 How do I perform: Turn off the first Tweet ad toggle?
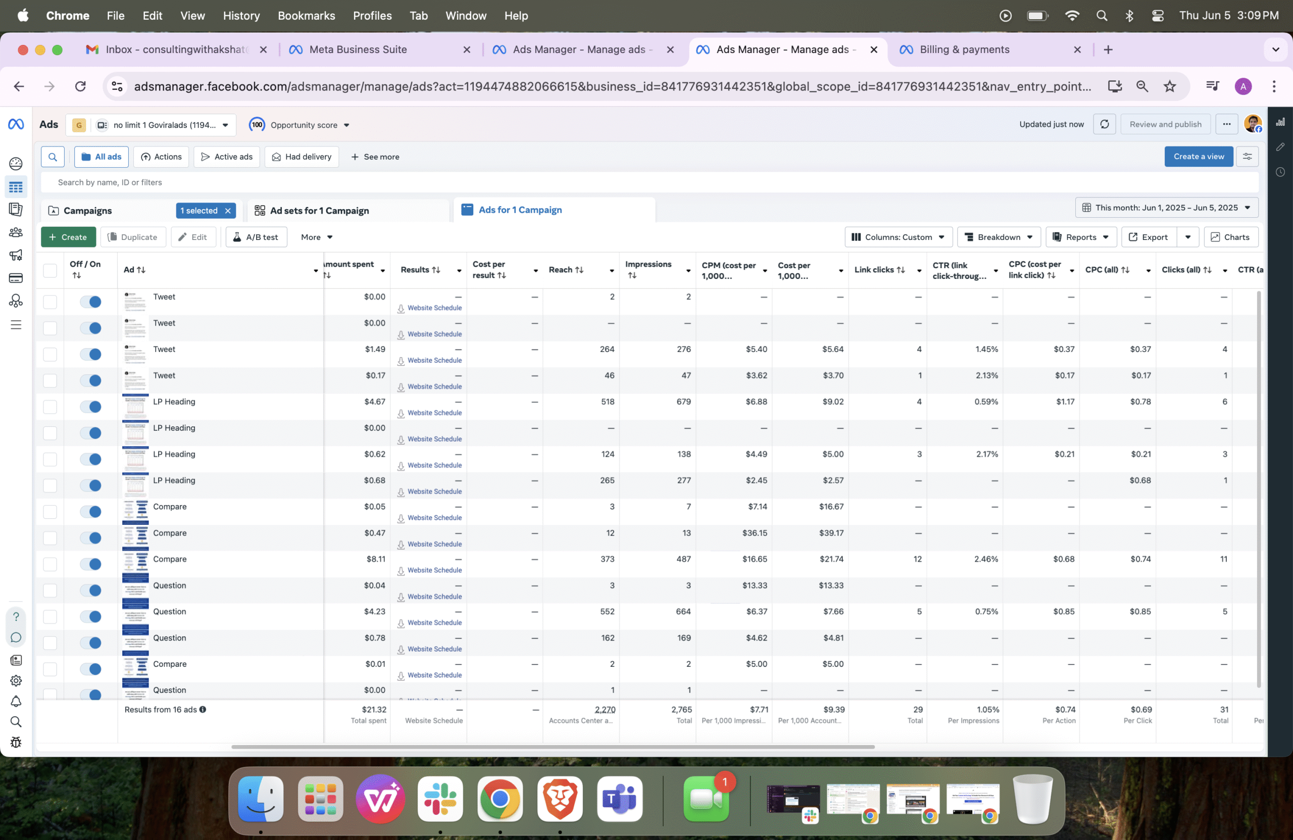tap(91, 302)
